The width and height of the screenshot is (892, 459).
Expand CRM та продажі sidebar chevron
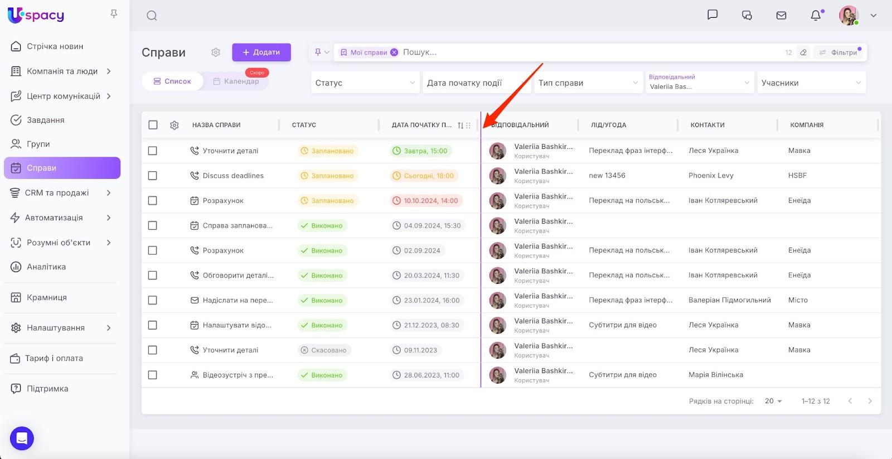pyautogui.click(x=109, y=192)
